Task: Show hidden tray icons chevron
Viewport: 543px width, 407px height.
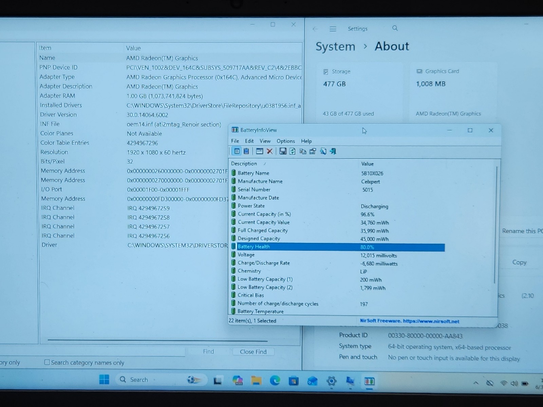Action: pyautogui.click(x=476, y=383)
